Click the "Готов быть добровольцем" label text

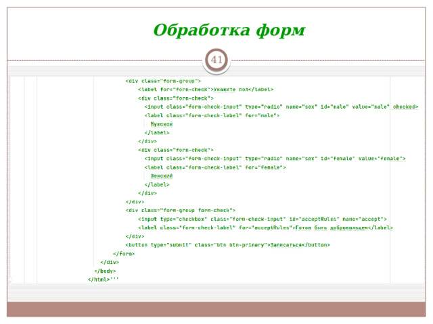(332, 228)
